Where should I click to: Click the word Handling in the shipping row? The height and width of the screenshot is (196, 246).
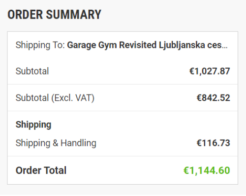(79, 143)
